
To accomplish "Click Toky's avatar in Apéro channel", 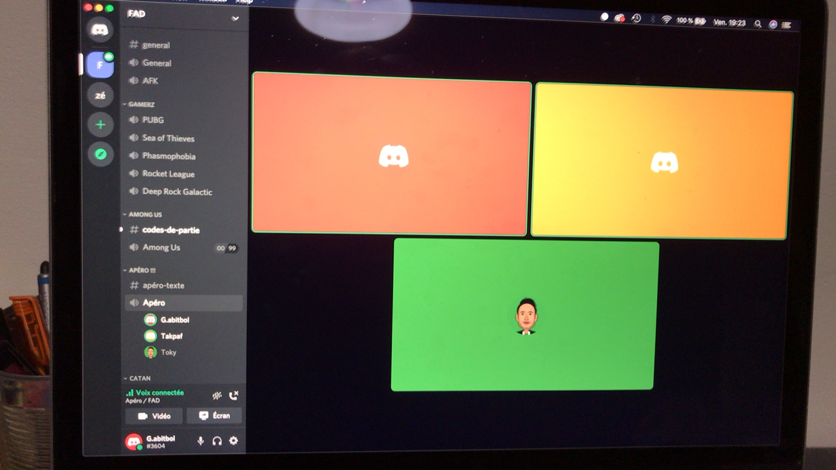I will point(150,352).
